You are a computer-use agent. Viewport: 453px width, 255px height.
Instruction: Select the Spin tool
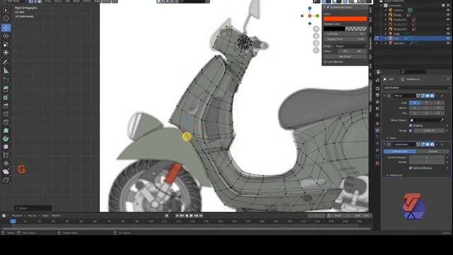6,139
